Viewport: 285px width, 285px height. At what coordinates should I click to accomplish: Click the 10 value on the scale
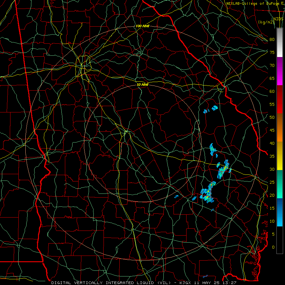pos(272,221)
